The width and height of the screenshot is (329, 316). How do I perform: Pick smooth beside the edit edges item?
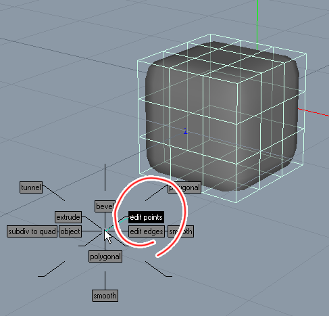180,231
